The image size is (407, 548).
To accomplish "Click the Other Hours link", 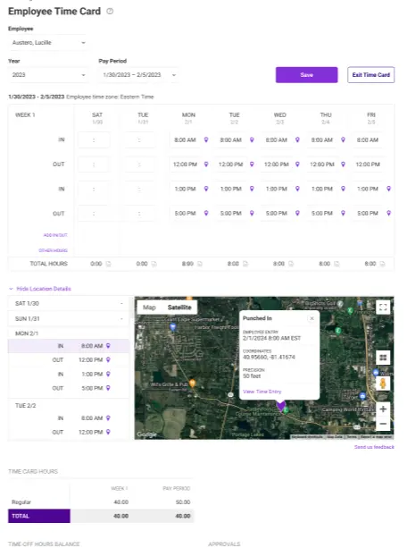I will [53, 250].
